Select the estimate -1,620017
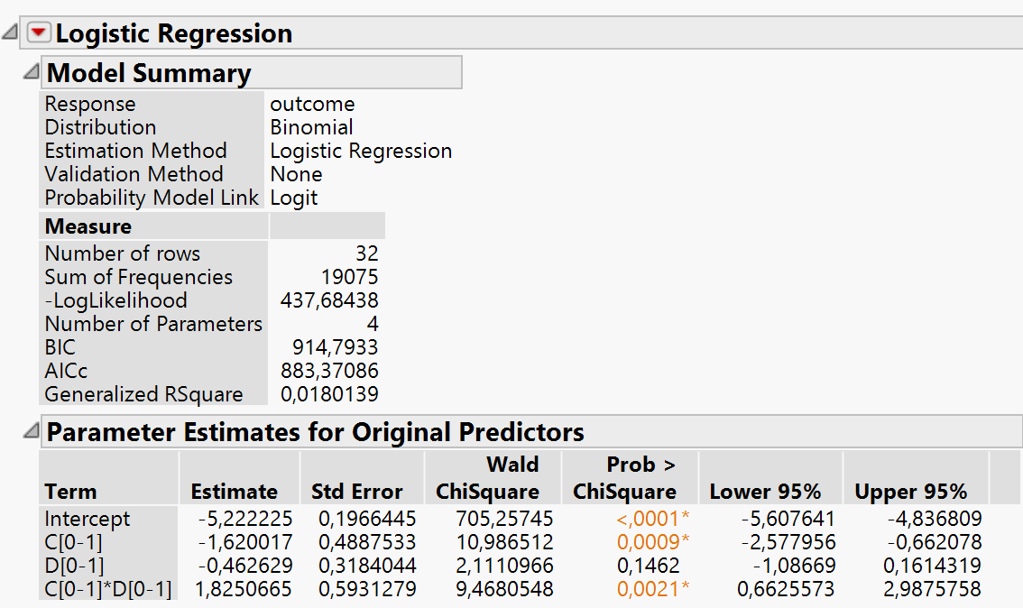Viewport: 1023px width, 608px height. [x=245, y=542]
